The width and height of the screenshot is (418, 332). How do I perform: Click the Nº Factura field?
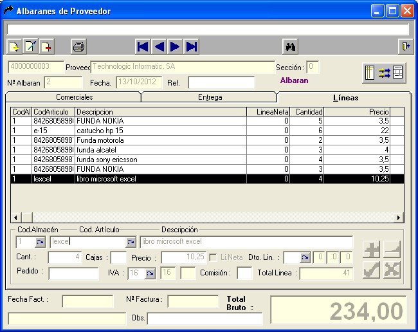[x=194, y=301]
